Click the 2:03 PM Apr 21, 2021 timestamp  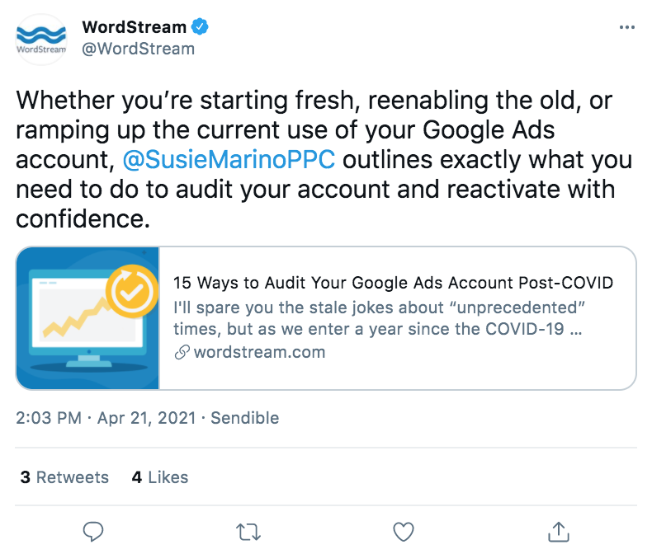point(106,418)
